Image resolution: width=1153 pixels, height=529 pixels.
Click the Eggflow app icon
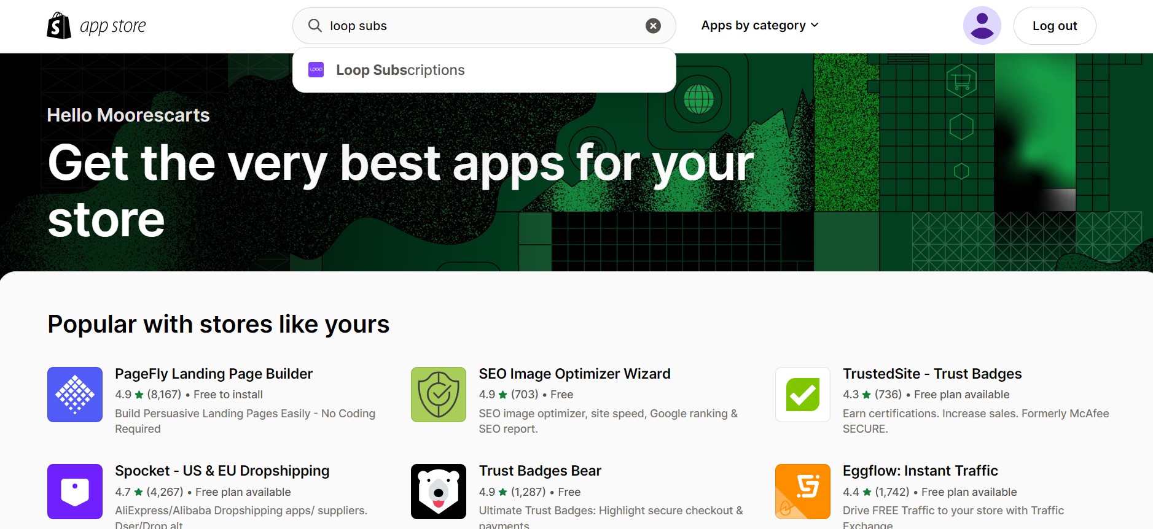[803, 492]
